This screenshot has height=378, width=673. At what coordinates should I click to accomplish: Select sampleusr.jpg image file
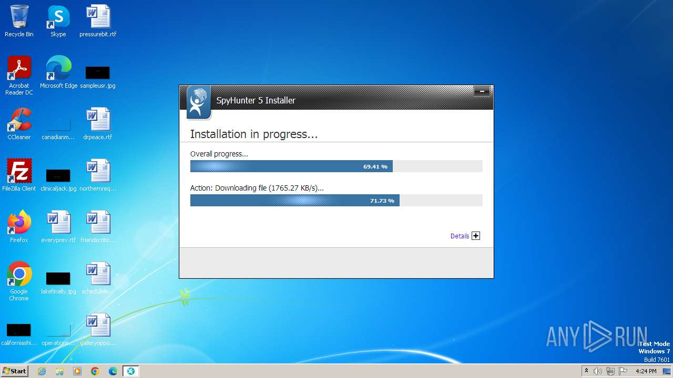pos(98,76)
